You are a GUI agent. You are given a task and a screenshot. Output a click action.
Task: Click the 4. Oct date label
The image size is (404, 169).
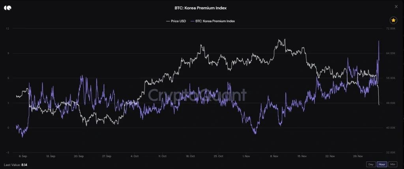click(135, 156)
